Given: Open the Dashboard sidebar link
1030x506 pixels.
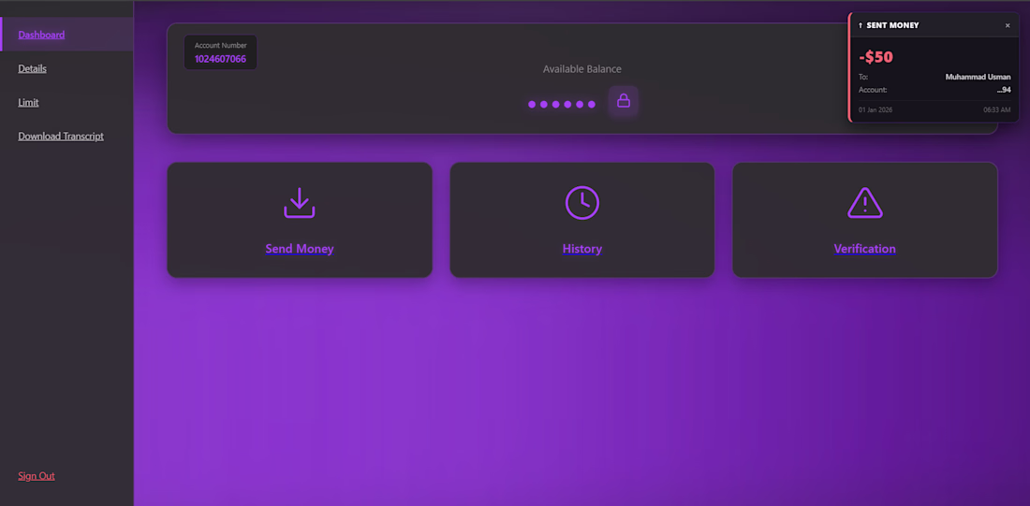Looking at the screenshot, I should [41, 35].
